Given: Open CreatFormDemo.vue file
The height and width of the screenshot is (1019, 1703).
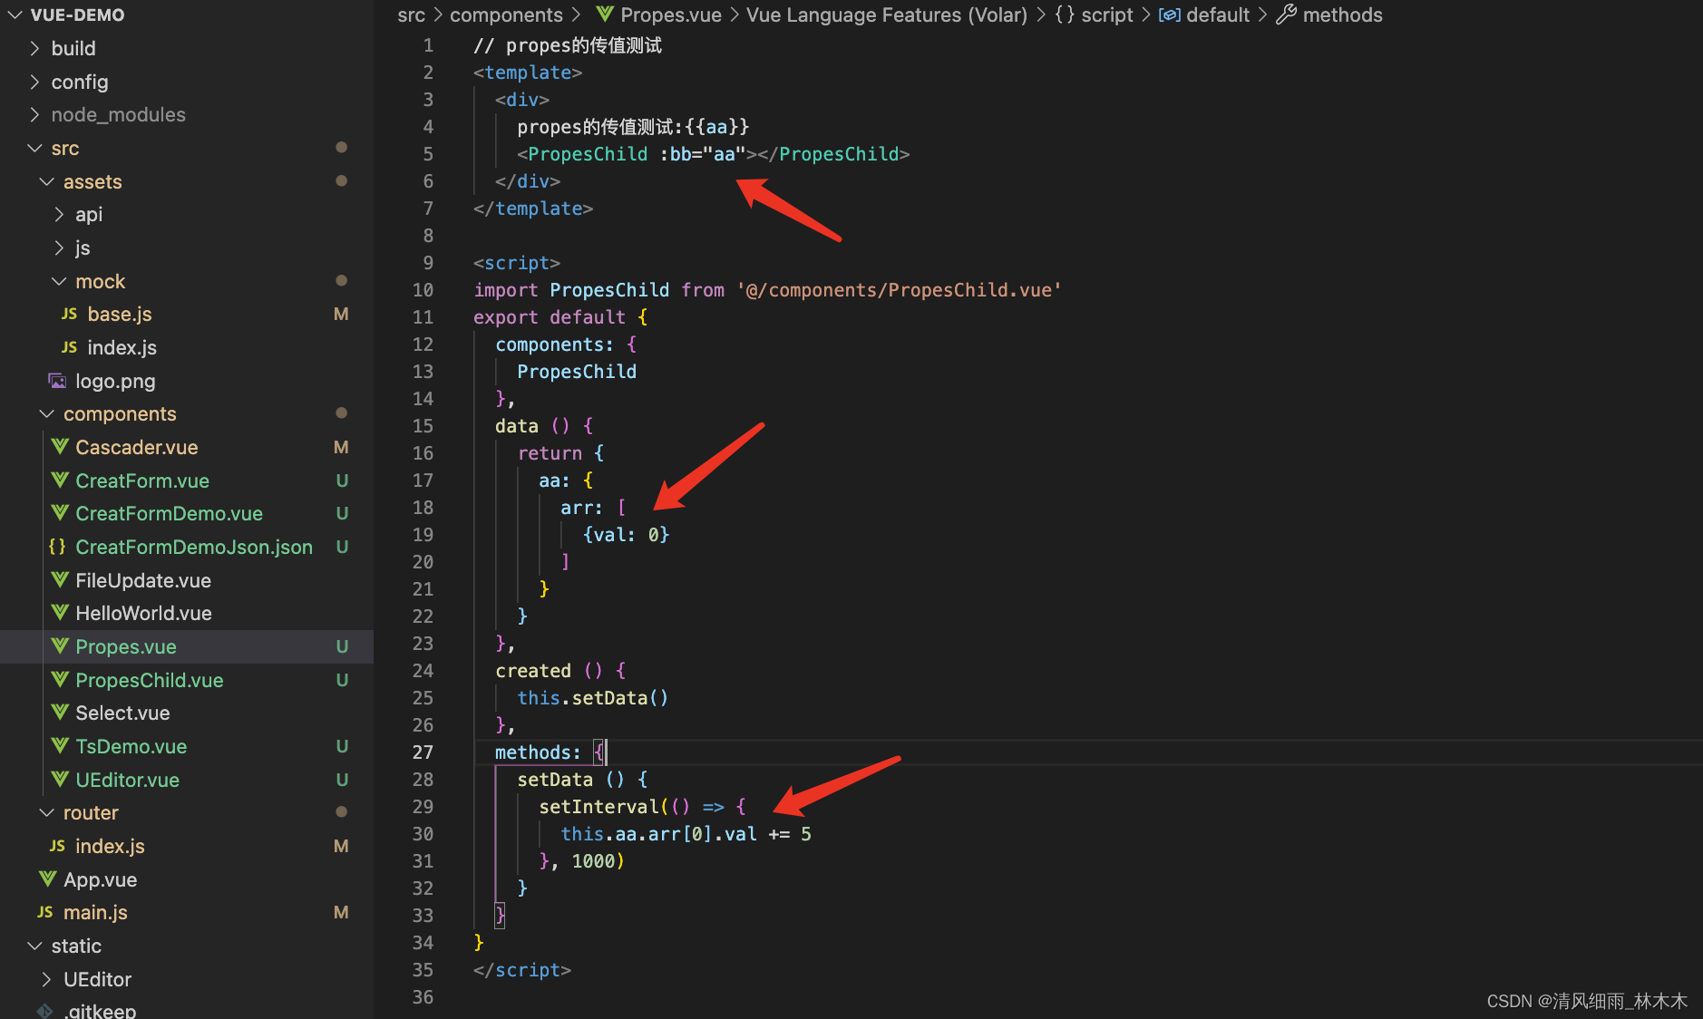Looking at the screenshot, I should pyautogui.click(x=169, y=513).
